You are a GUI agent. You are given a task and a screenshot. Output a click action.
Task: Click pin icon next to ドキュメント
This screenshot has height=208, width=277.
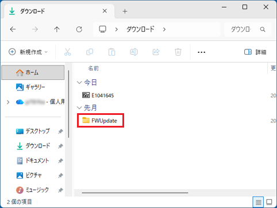tap(60, 161)
